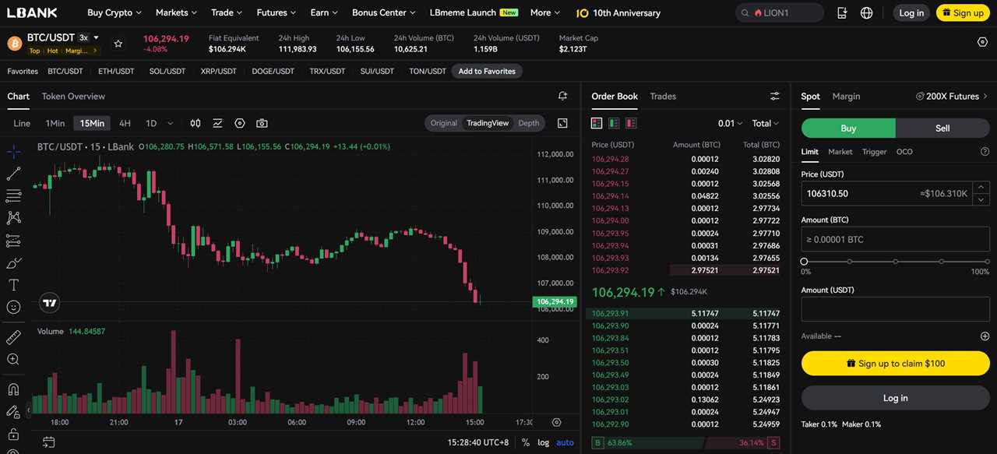This screenshot has width=997, height=454.
Task: Switch to the Trades tab
Action: coord(663,96)
